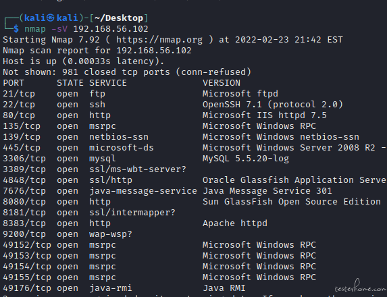387x297 pixels.
Task: Click target IP 192.168.56.102 in command
Action: point(111,29)
